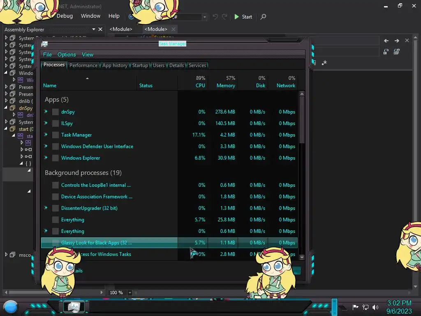Click the ILSpy process icon
This screenshot has width=421, height=316.
pos(56,123)
